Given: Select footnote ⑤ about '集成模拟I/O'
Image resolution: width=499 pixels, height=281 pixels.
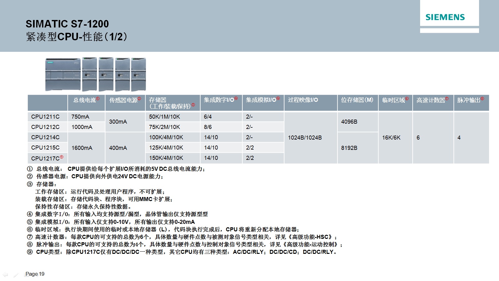Looking at the screenshot, I should 111,222.
